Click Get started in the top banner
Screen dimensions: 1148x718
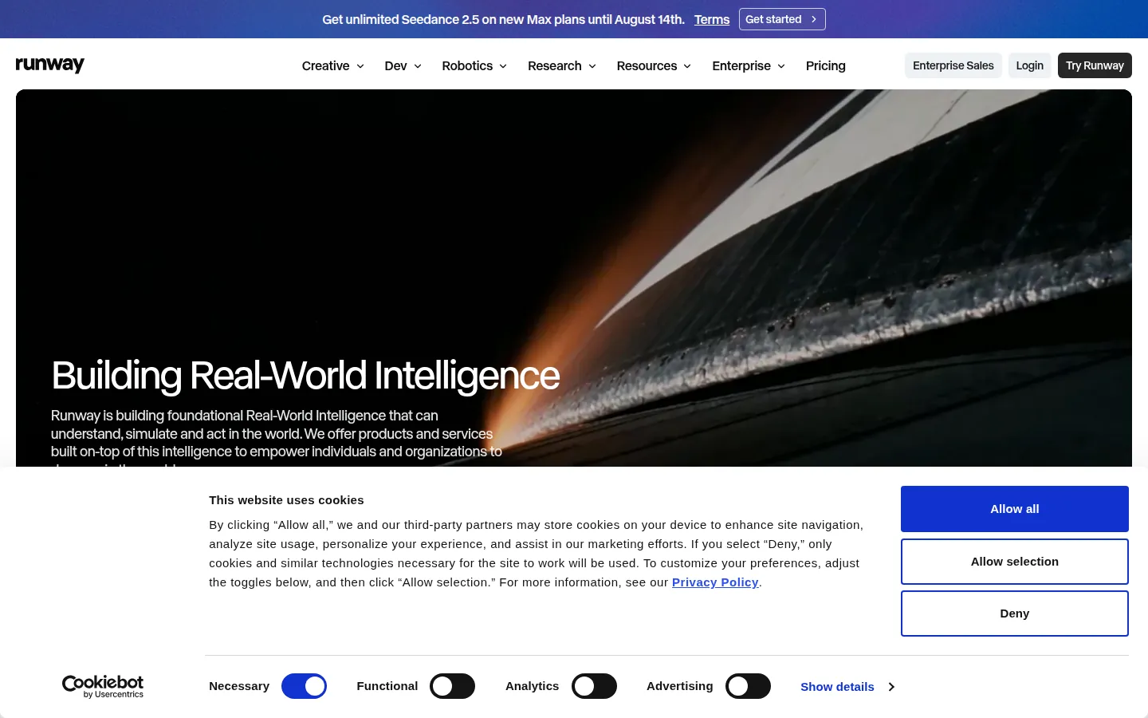pyautogui.click(x=782, y=19)
